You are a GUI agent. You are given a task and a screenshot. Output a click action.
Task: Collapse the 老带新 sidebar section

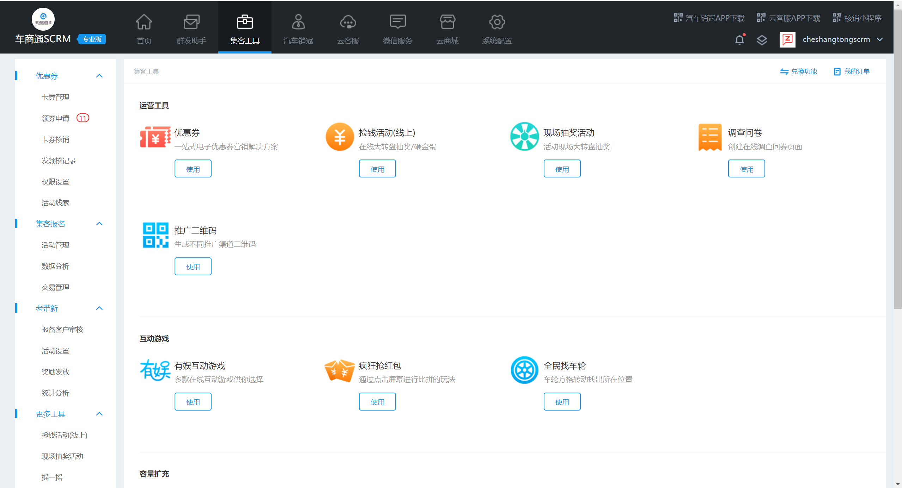tap(99, 308)
